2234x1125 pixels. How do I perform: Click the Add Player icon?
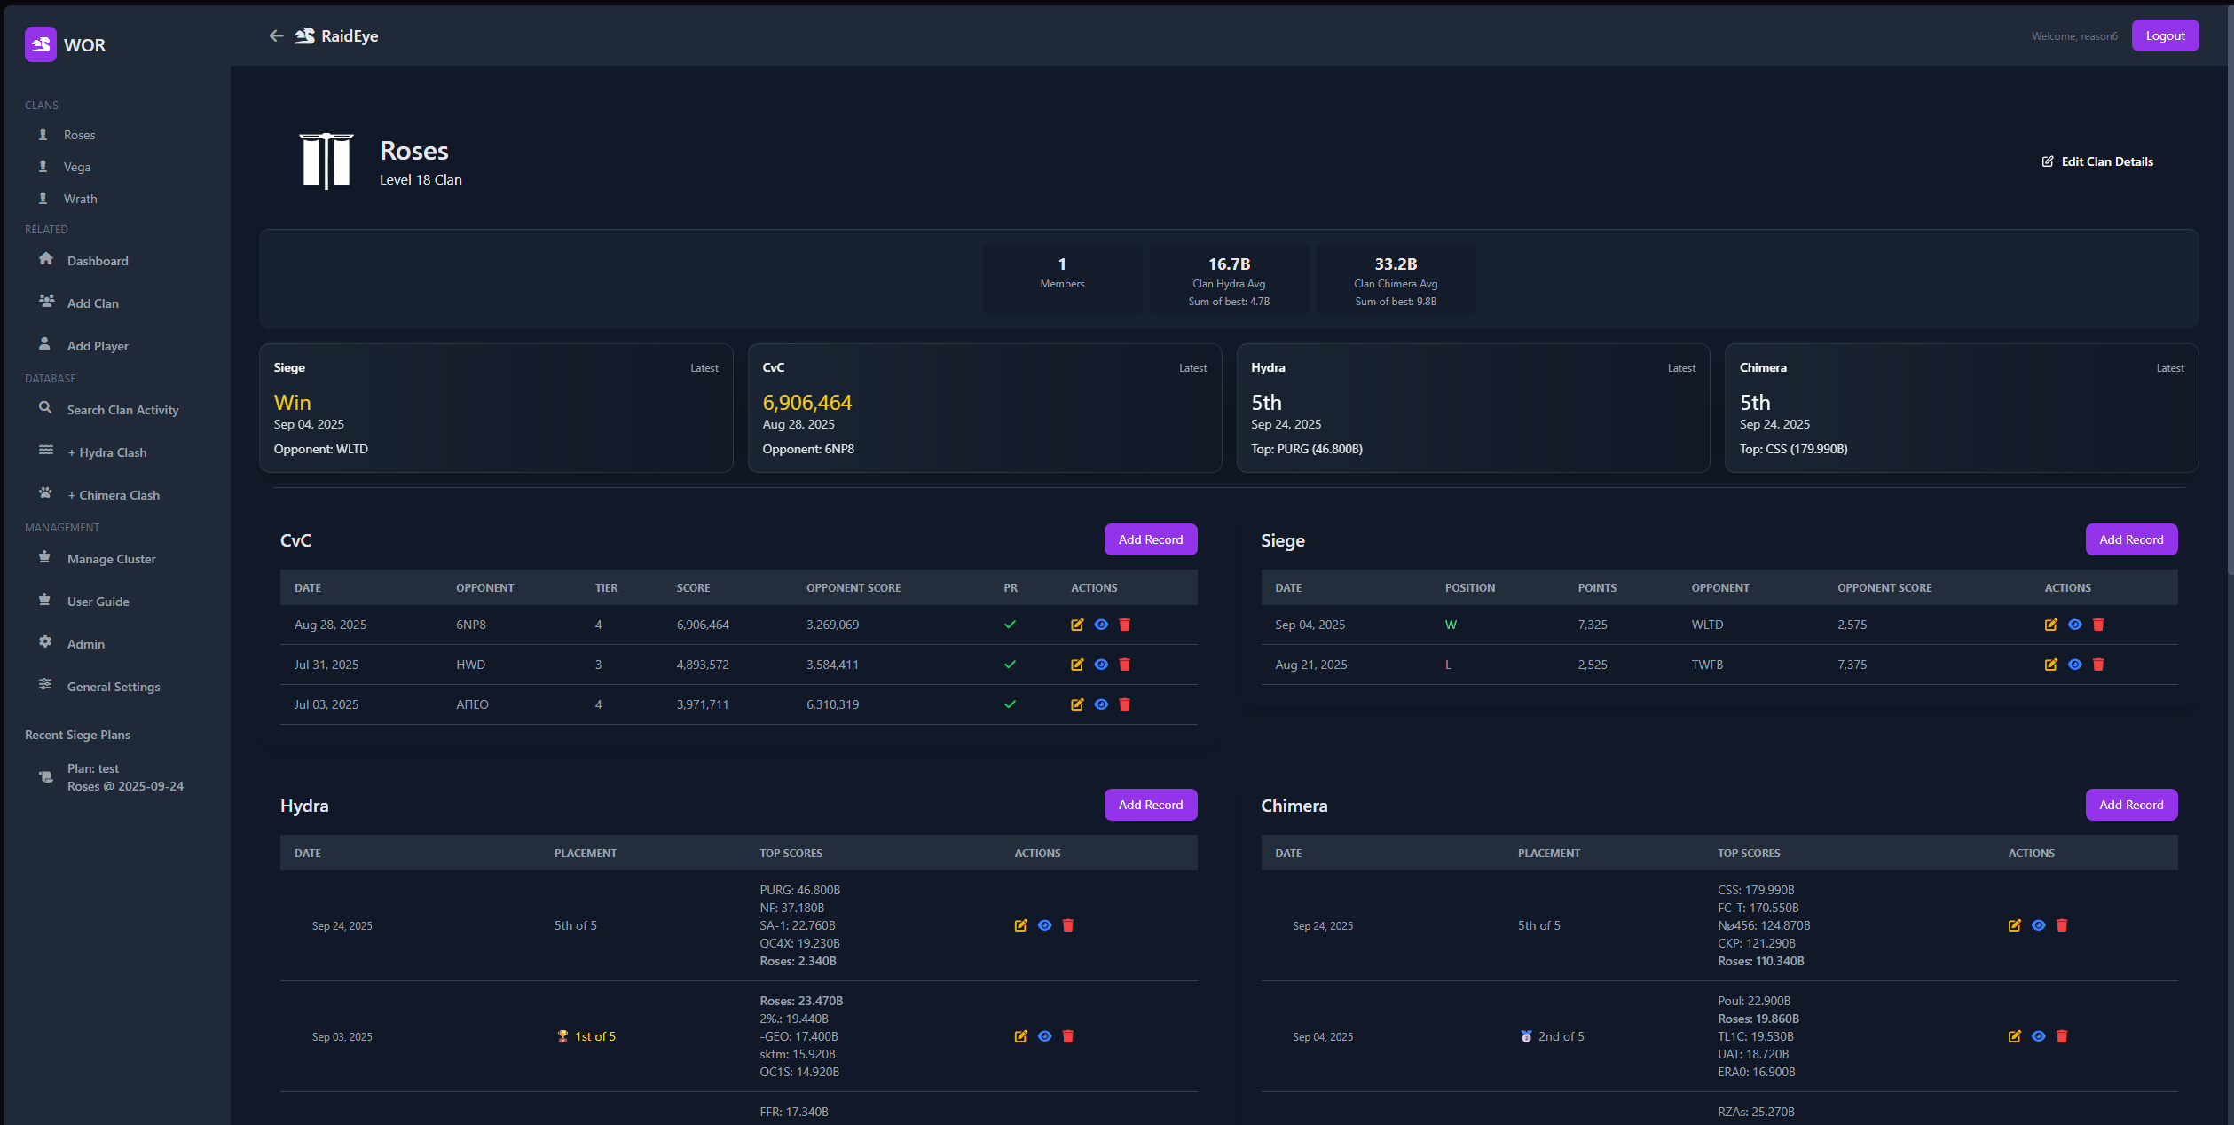point(46,344)
